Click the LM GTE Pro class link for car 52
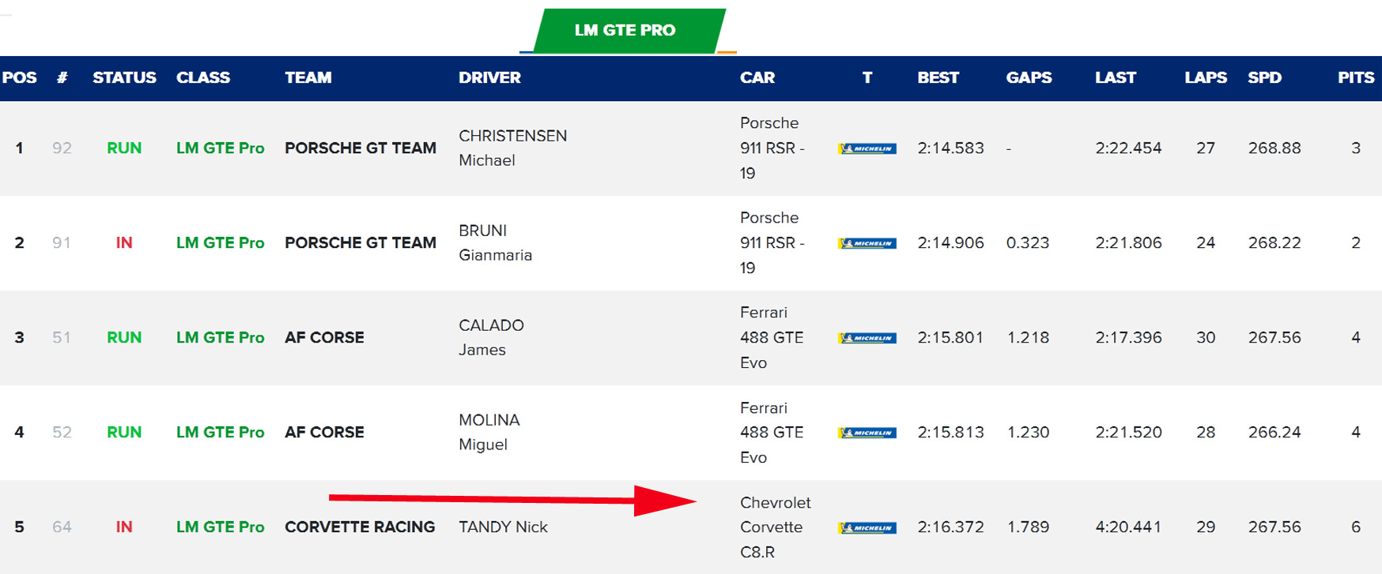 (220, 433)
